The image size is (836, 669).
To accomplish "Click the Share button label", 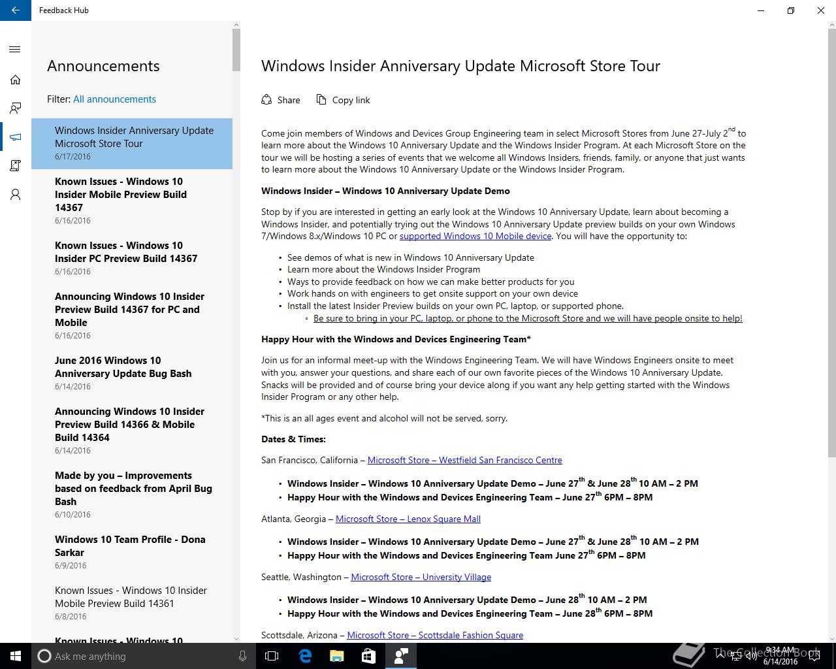I will (289, 100).
